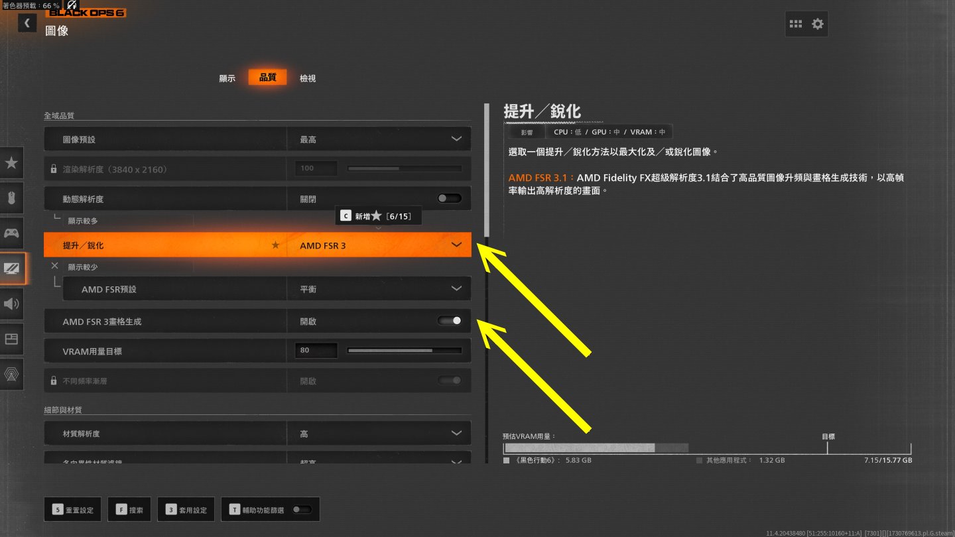Viewport: 955px width, 537px height.
Task: Open the Controller settings sidebar icon
Action: click(x=11, y=233)
